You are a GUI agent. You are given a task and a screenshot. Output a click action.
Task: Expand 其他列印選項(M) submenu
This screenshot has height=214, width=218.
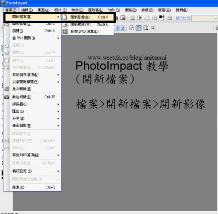[32, 155]
